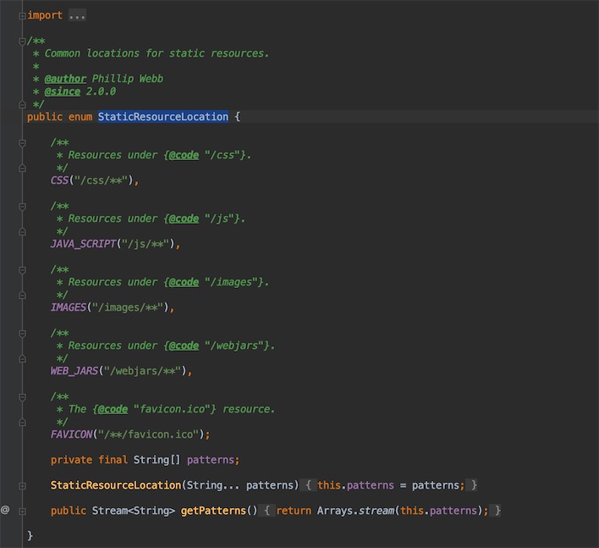Fold the WEB_JARS Javadoc comment start

tap(22, 334)
